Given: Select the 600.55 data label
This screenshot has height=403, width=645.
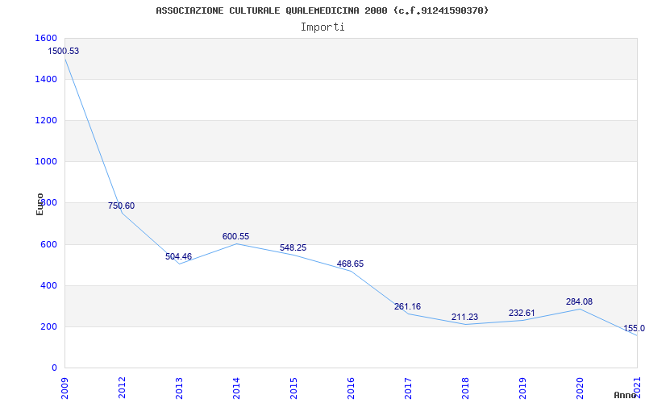Looking at the screenshot, I should [x=235, y=236].
